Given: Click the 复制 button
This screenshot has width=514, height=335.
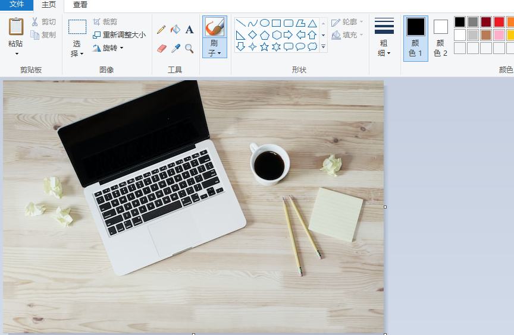Looking at the screenshot, I should [x=43, y=34].
